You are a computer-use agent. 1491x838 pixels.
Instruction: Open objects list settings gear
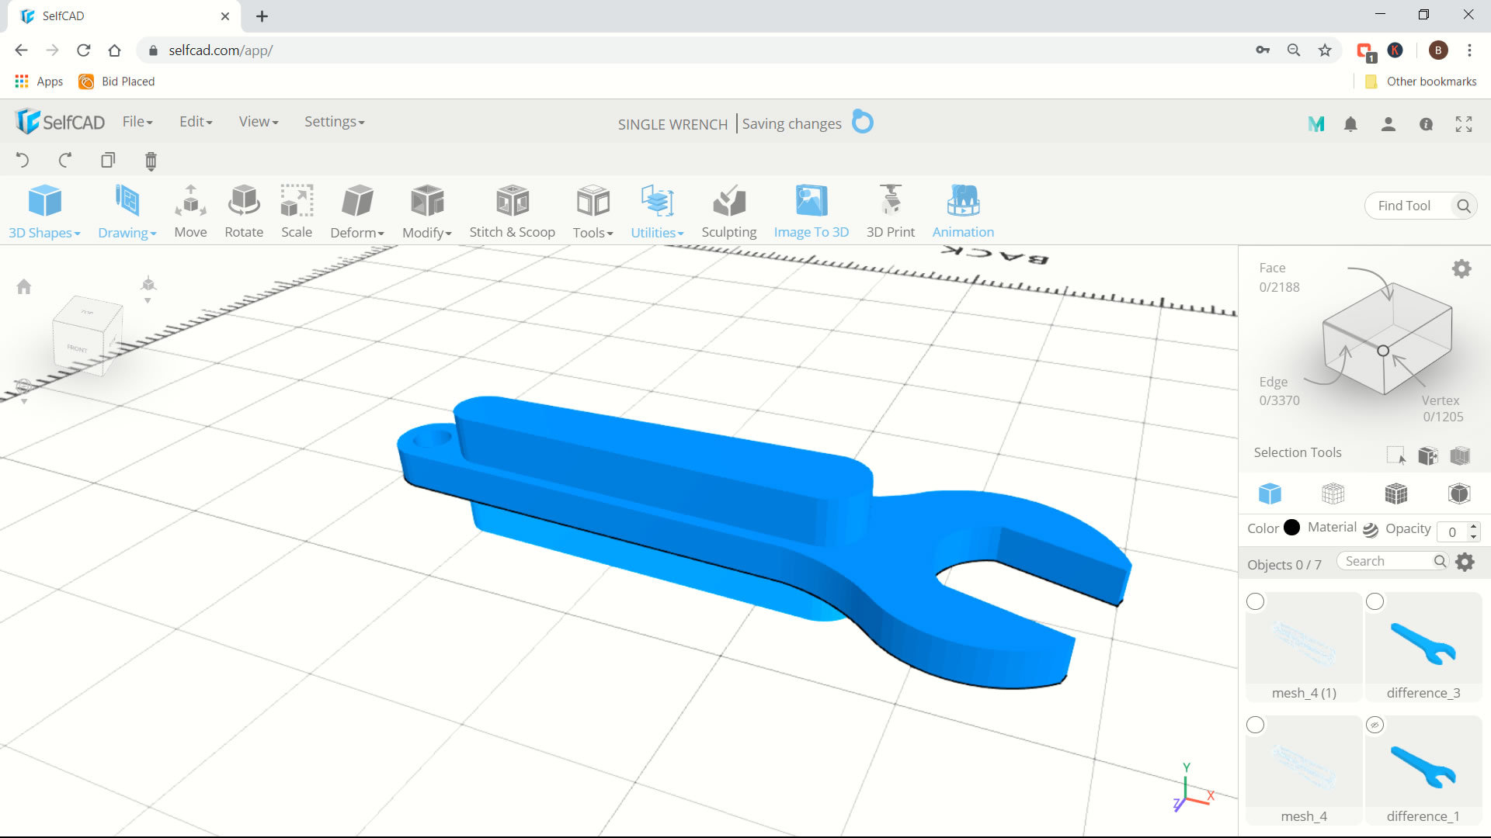click(x=1465, y=562)
